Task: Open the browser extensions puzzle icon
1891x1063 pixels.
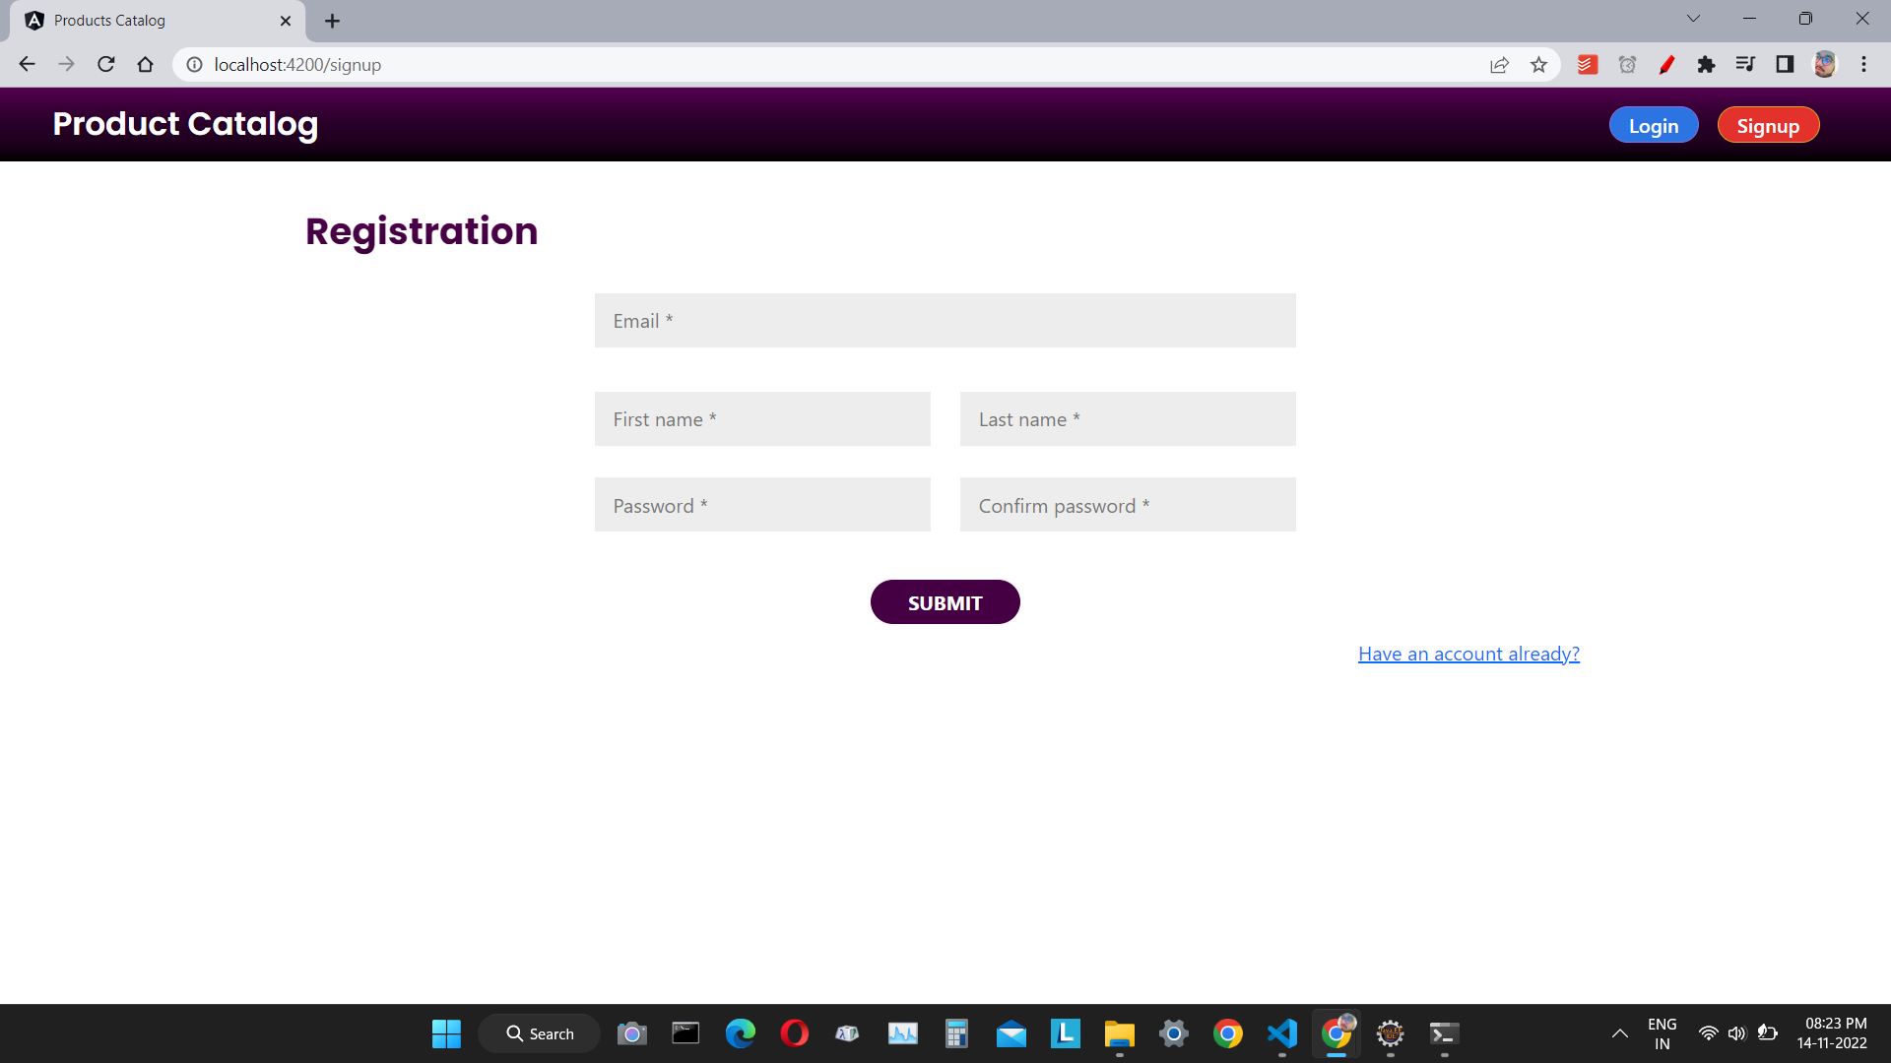Action: (x=1706, y=65)
